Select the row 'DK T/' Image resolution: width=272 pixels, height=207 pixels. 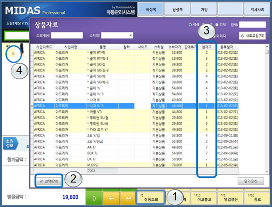click(136, 159)
